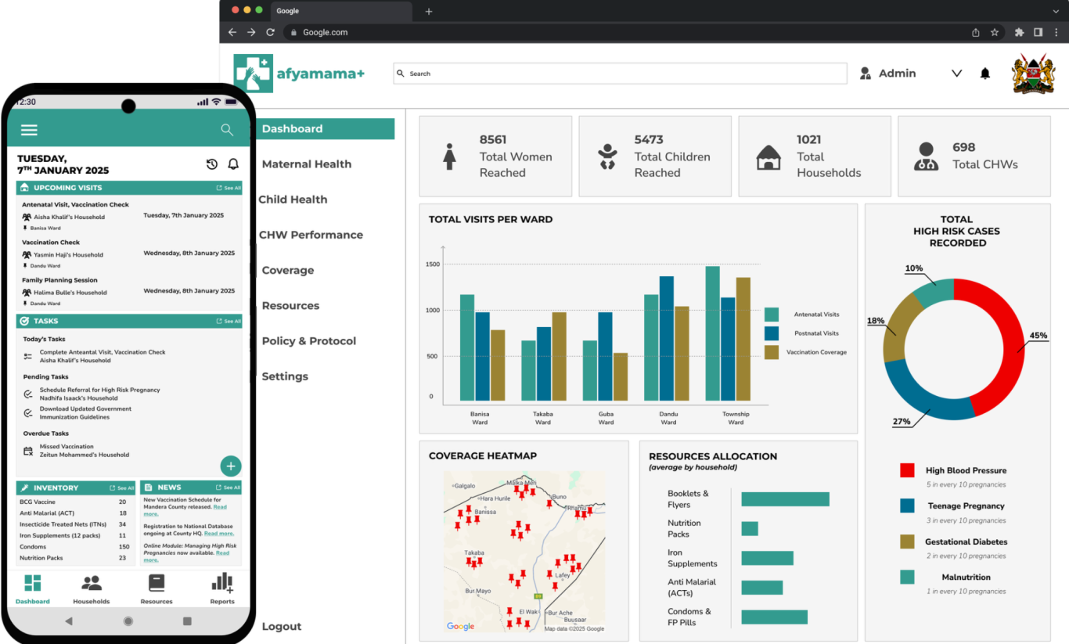Toggle the browser side panel icon
The image size is (1069, 644).
click(1038, 32)
